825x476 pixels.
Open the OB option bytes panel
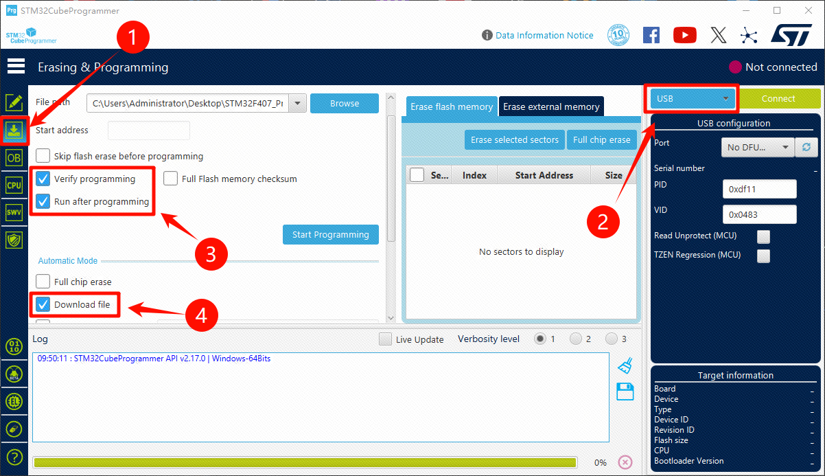coord(14,157)
